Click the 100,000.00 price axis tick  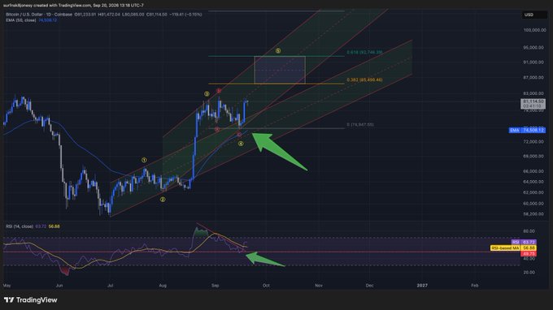535,30
